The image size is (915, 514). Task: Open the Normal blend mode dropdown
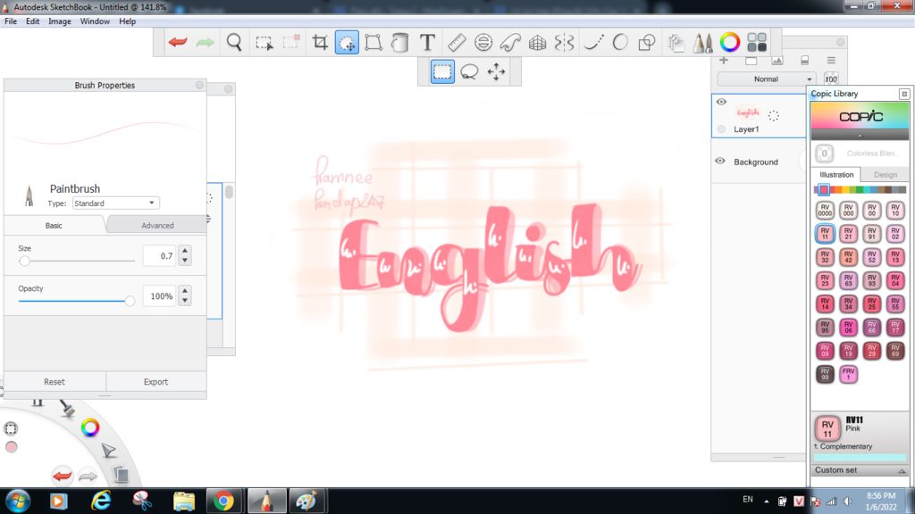pyautogui.click(x=766, y=79)
